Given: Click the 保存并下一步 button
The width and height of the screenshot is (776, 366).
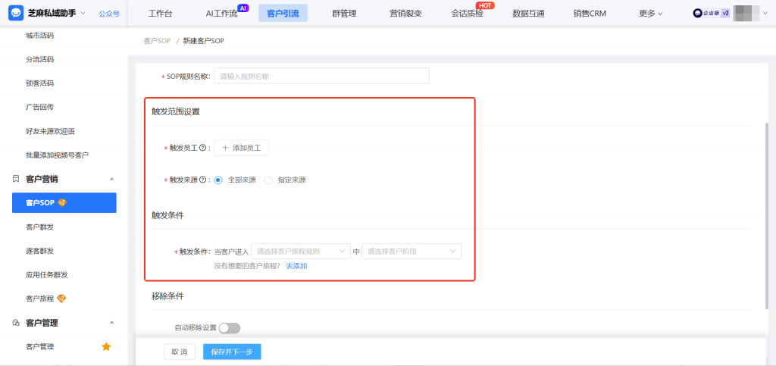Looking at the screenshot, I should coord(232,352).
